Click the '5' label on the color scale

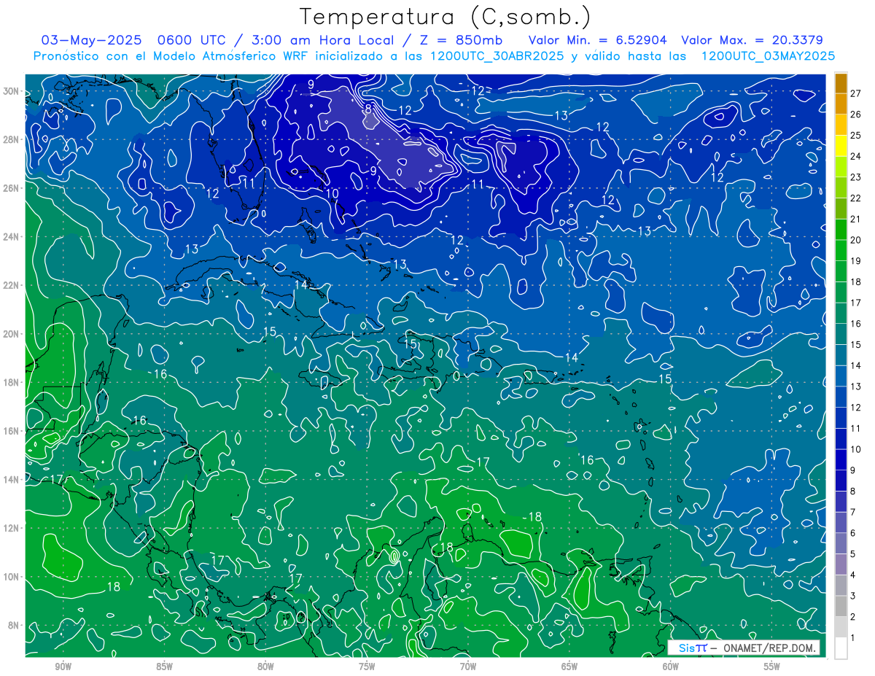coord(854,554)
